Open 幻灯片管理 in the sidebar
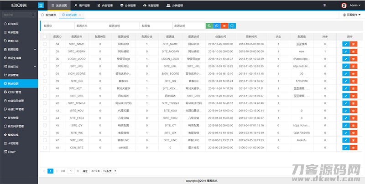 (17, 92)
